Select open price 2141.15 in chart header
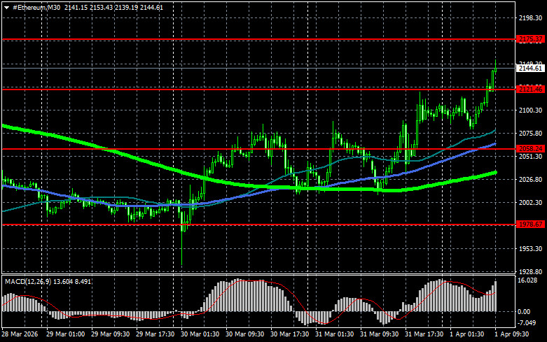The image size is (547, 342). (x=76, y=7)
